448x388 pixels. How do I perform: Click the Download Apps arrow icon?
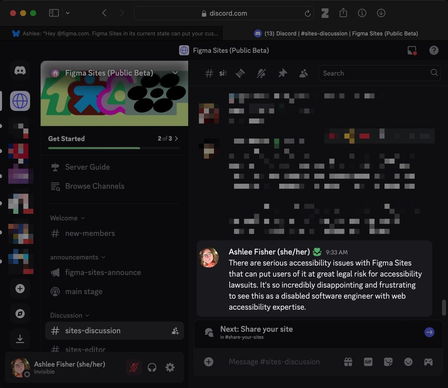[x=20, y=339]
